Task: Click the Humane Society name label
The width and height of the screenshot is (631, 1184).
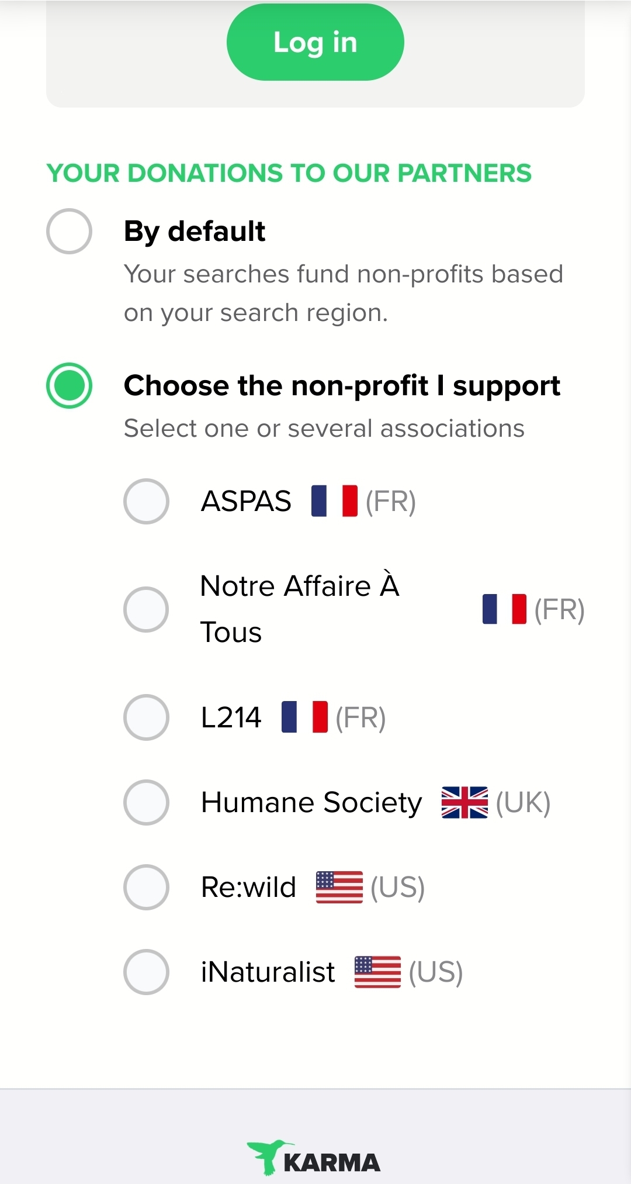Action: (x=311, y=802)
